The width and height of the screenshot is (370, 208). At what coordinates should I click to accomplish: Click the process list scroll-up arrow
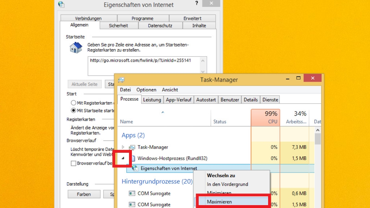318,130
